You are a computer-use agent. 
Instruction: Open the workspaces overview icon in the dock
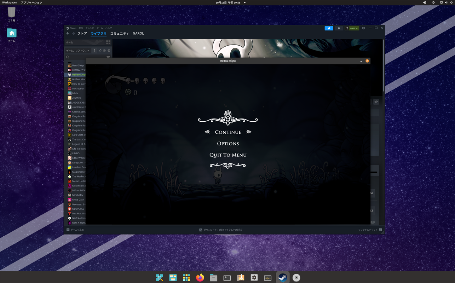click(173, 278)
